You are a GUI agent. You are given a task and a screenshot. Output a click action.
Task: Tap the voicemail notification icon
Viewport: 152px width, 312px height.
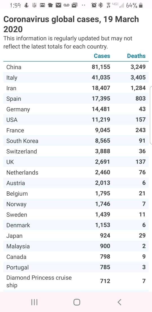66,6
